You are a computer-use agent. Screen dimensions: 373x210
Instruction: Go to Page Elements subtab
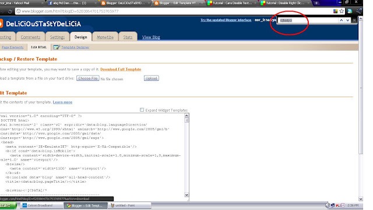tap(13, 47)
